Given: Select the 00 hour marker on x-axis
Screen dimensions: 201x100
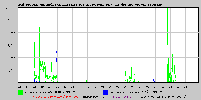Looking at the screenshot, I should [x=80, y=87].
